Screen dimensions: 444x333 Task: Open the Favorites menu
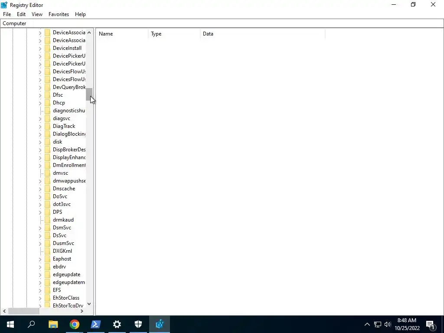[x=59, y=14]
